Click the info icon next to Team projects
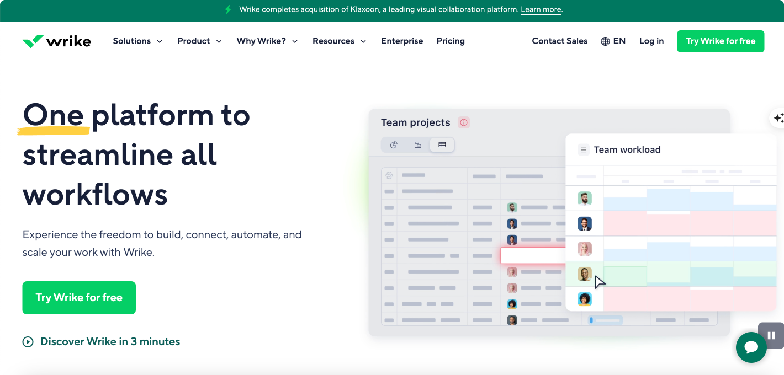This screenshot has height=375, width=784. 464,122
